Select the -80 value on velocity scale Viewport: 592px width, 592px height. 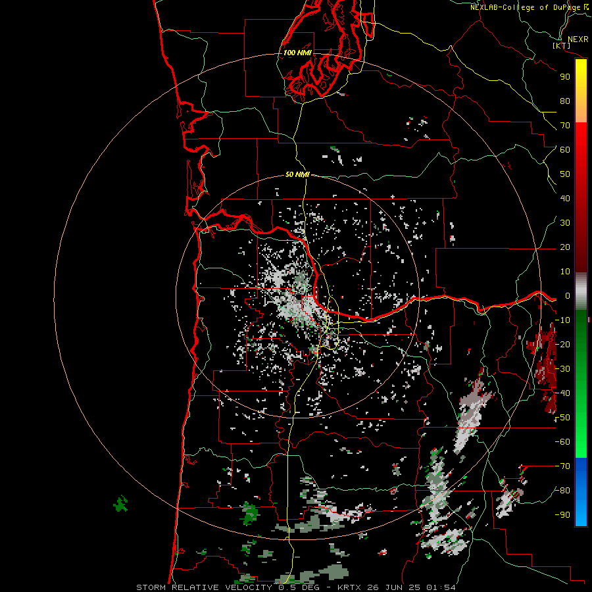pos(562,491)
